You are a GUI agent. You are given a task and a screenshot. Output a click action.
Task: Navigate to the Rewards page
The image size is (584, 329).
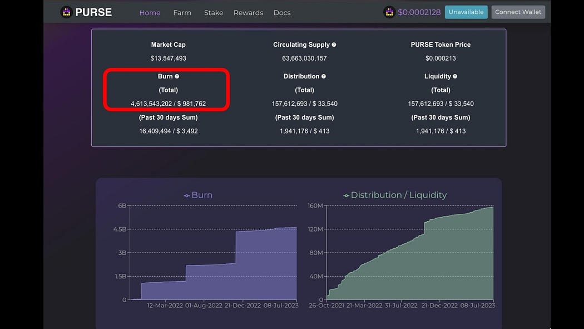click(248, 12)
